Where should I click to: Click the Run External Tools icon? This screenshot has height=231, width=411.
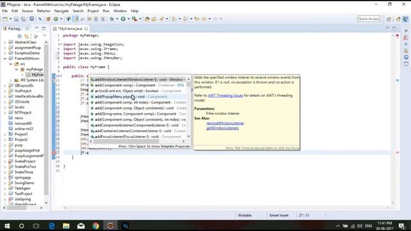(134, 19)
